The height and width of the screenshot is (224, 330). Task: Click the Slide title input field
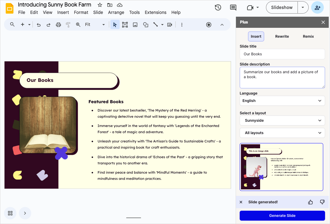point(282,54)
